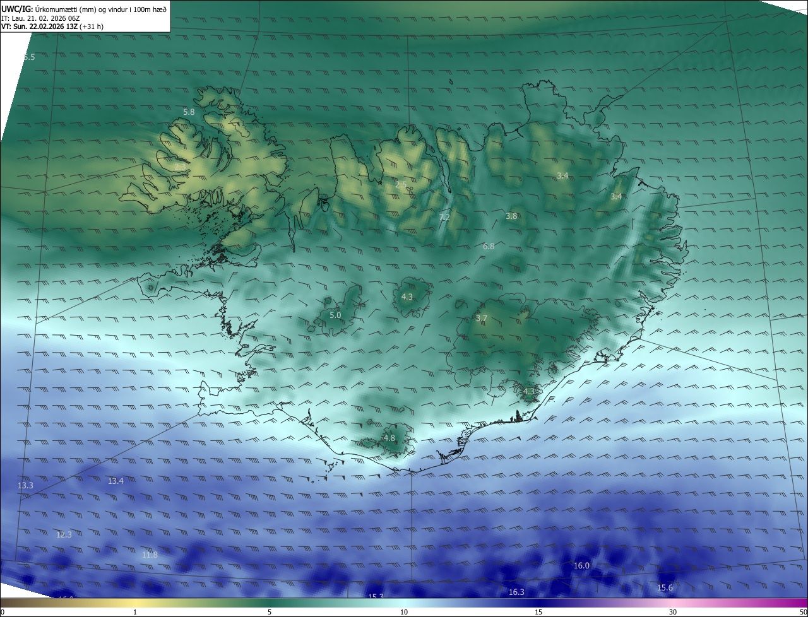
Task: Click the map value label '5.5'
Action: [29, 57]
